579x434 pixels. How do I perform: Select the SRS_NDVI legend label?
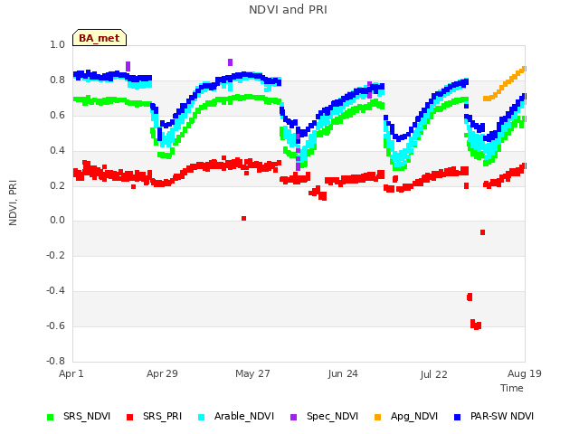pos(87,416)
